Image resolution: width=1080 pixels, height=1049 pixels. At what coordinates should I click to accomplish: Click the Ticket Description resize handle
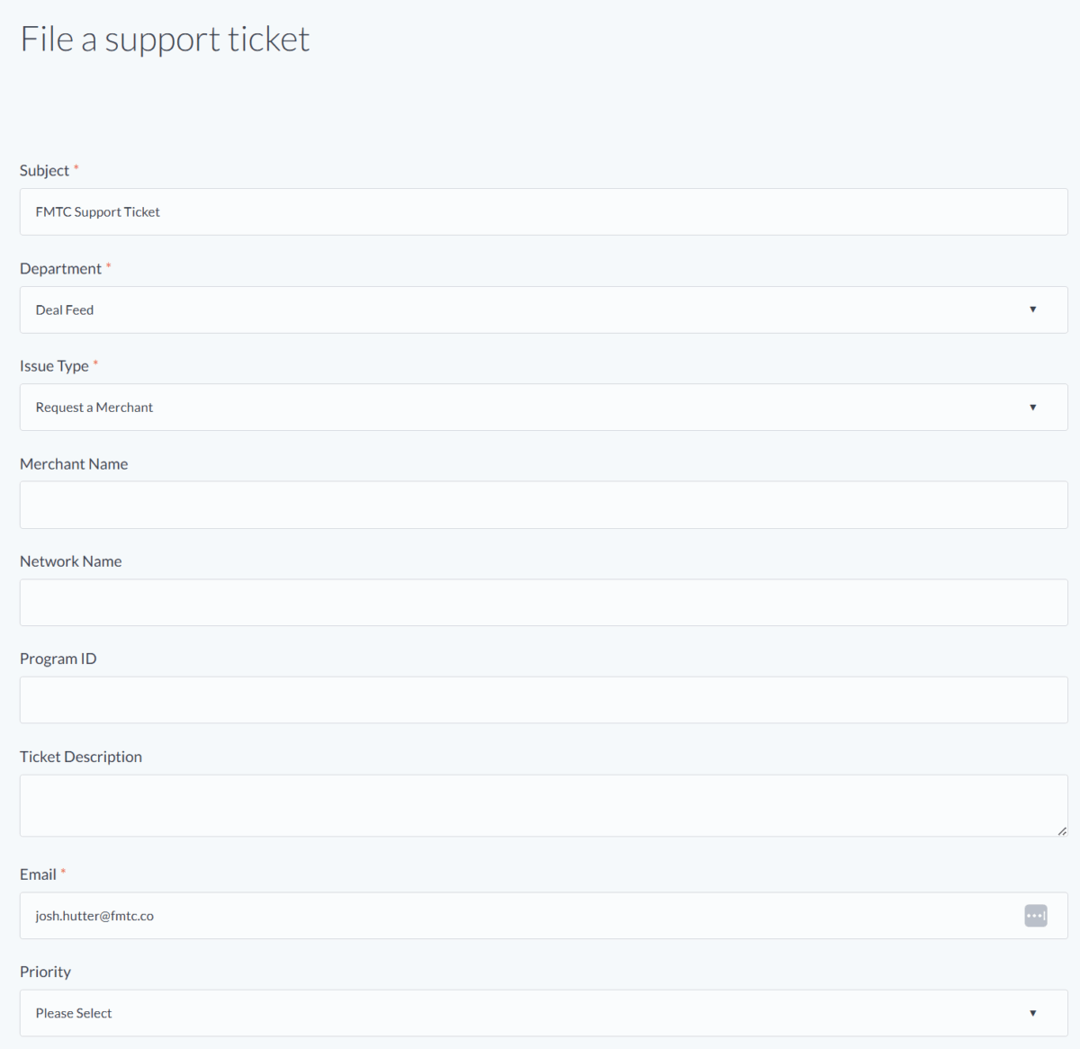click(x=1062, y=831)
